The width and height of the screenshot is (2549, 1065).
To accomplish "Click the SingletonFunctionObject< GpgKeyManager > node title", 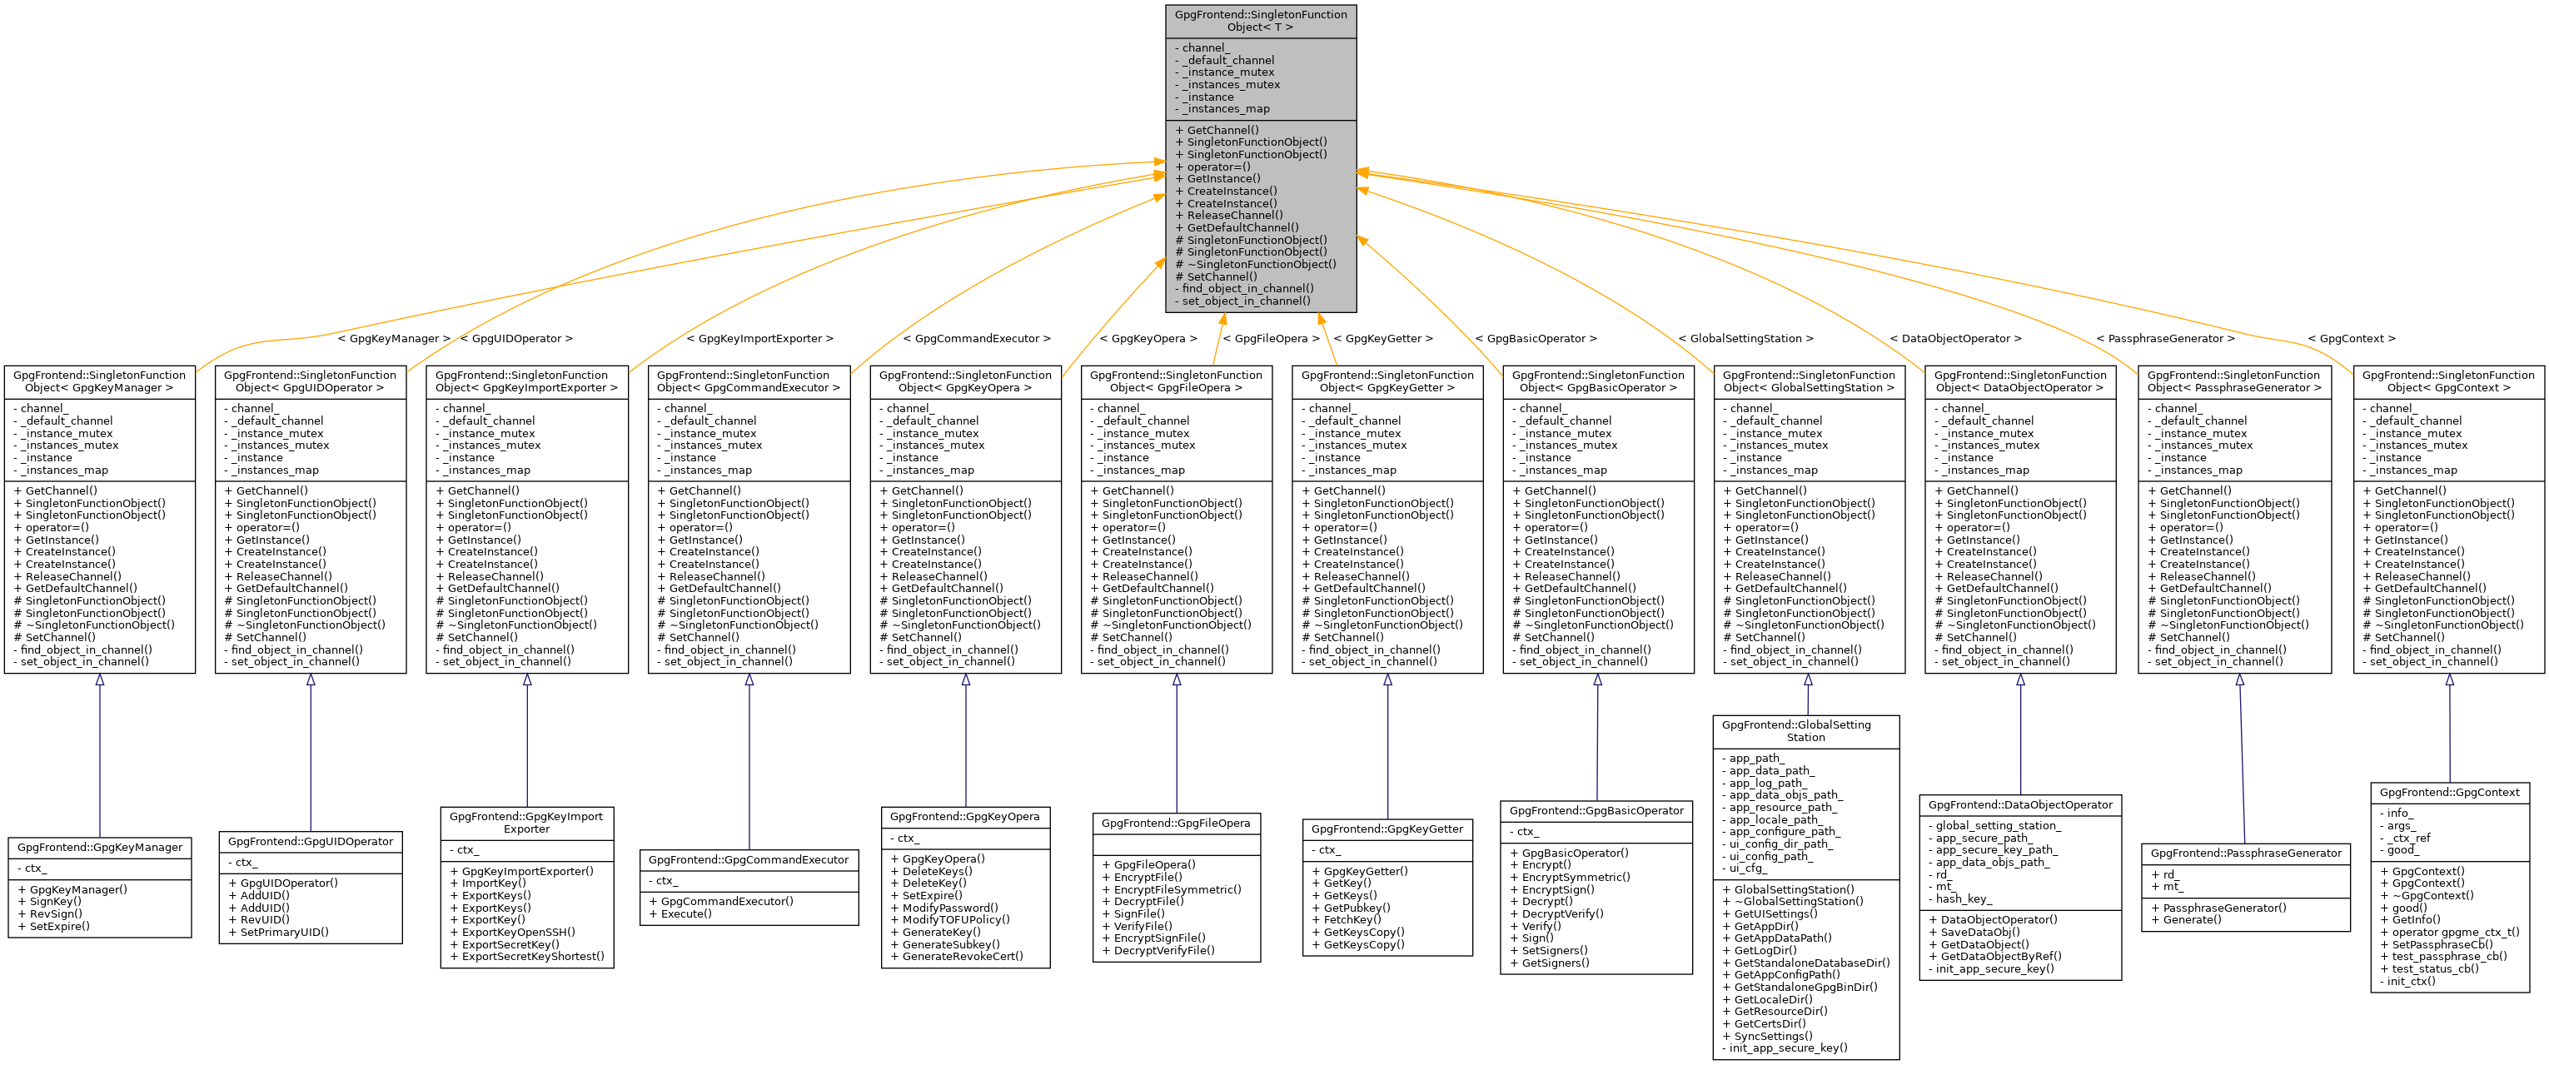I will pos(99,381).
